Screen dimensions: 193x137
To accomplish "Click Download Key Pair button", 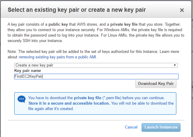I will tap(156, 84).
